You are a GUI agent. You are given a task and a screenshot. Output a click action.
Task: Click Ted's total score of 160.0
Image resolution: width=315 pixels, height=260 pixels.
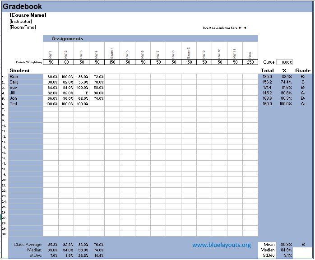point(267,103)
